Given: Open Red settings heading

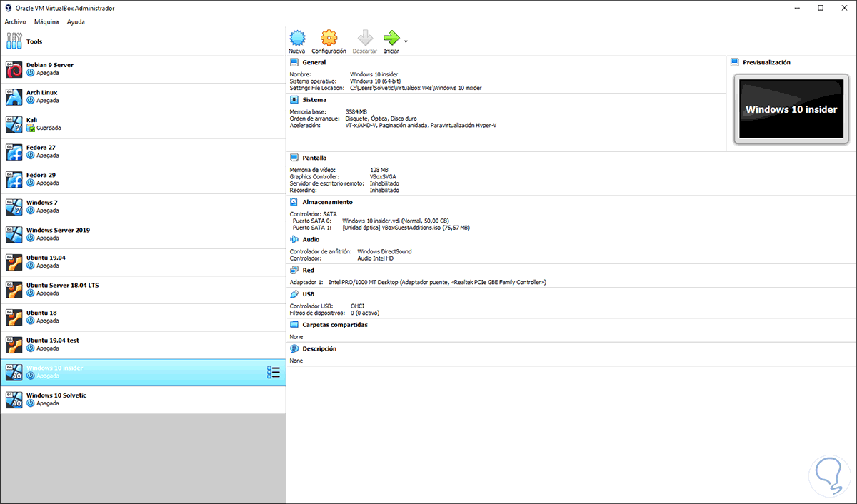Looking at the screenshot, I should click(308, 271).
